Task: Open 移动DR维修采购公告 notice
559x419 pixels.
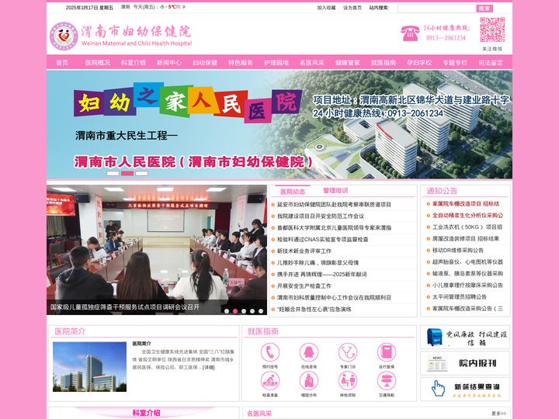Action: click(x=458, y=250)
